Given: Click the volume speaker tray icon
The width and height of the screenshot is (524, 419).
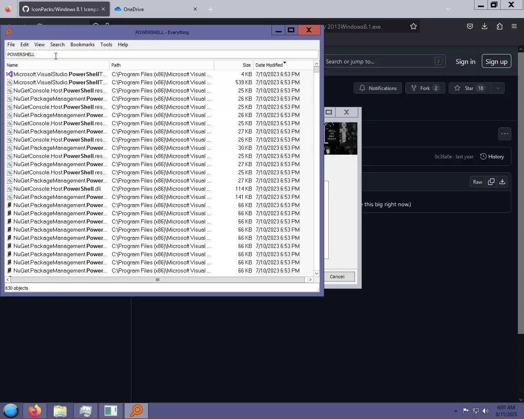Looking at the screenshot, I should click(x=486, y=411).
